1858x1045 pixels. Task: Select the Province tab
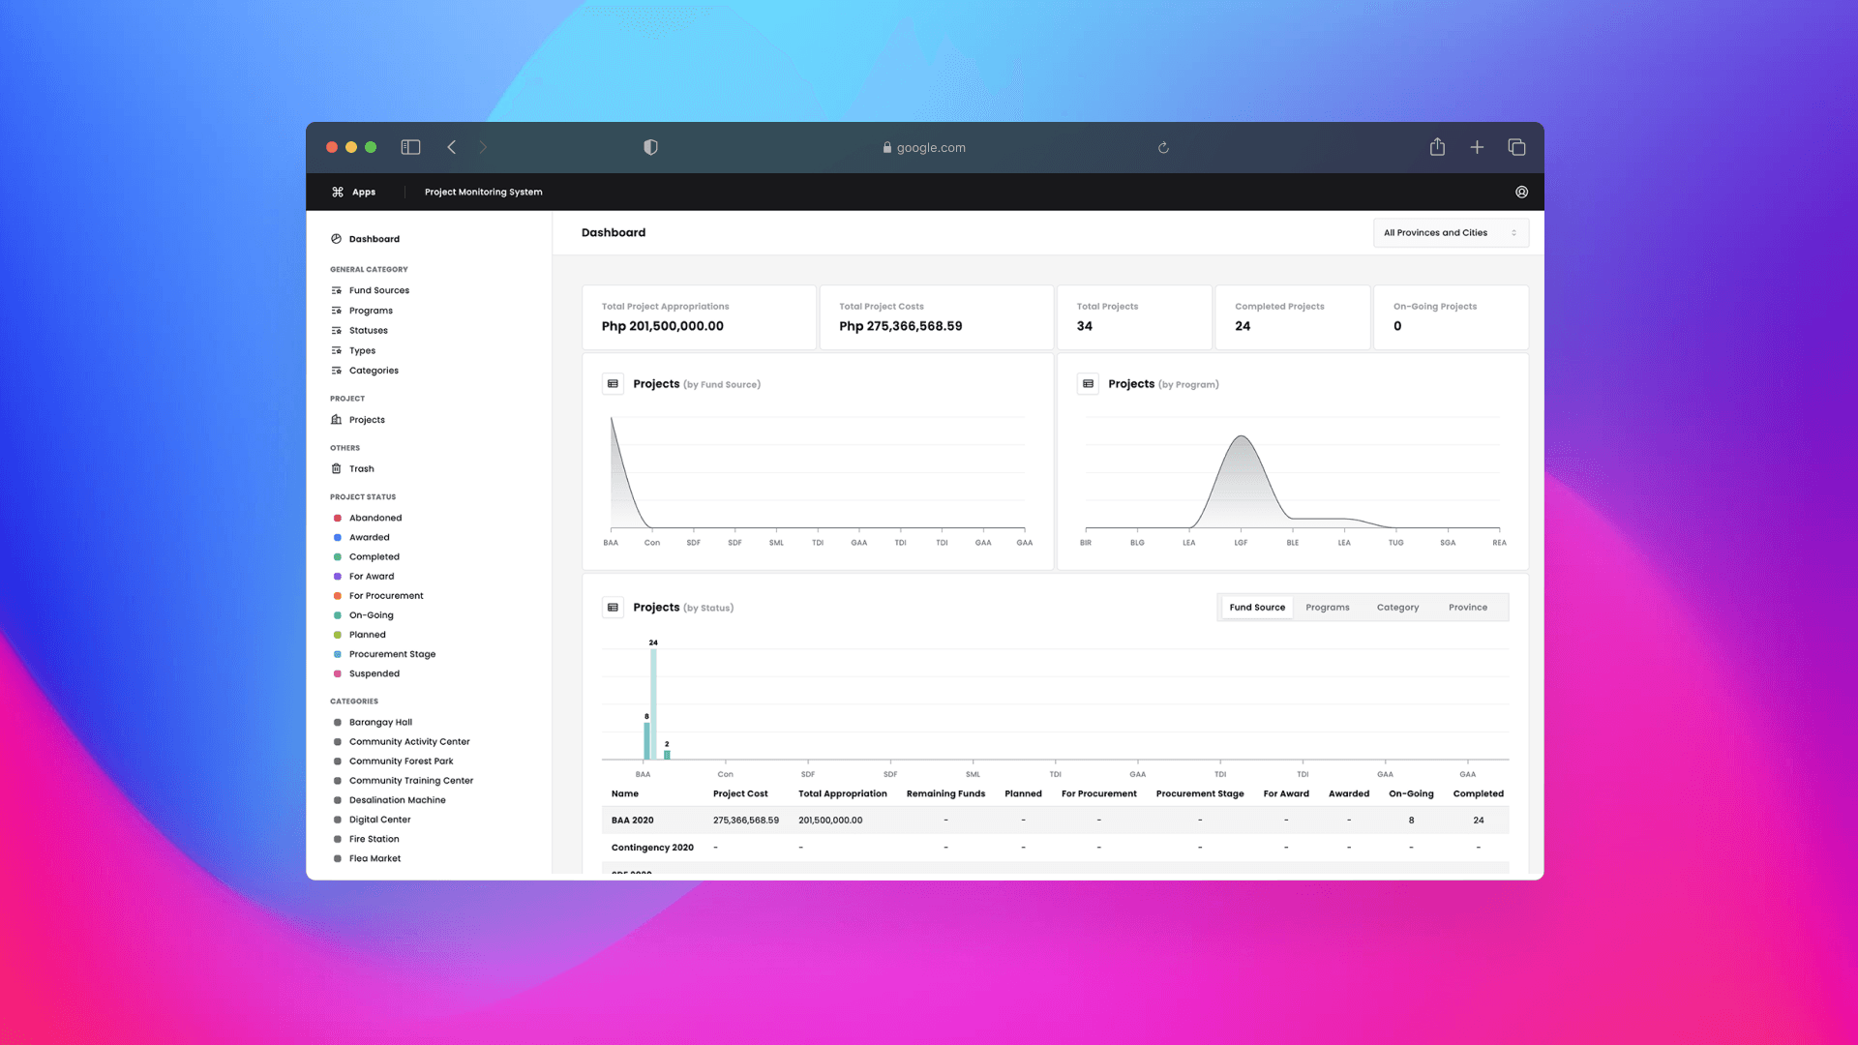[x=1467, y=608]
